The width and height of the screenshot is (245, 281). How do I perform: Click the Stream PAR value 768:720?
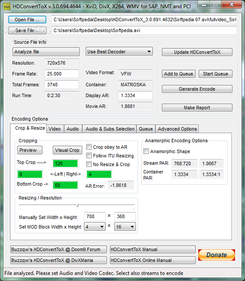pyautogui.click(x=184, y=163)
